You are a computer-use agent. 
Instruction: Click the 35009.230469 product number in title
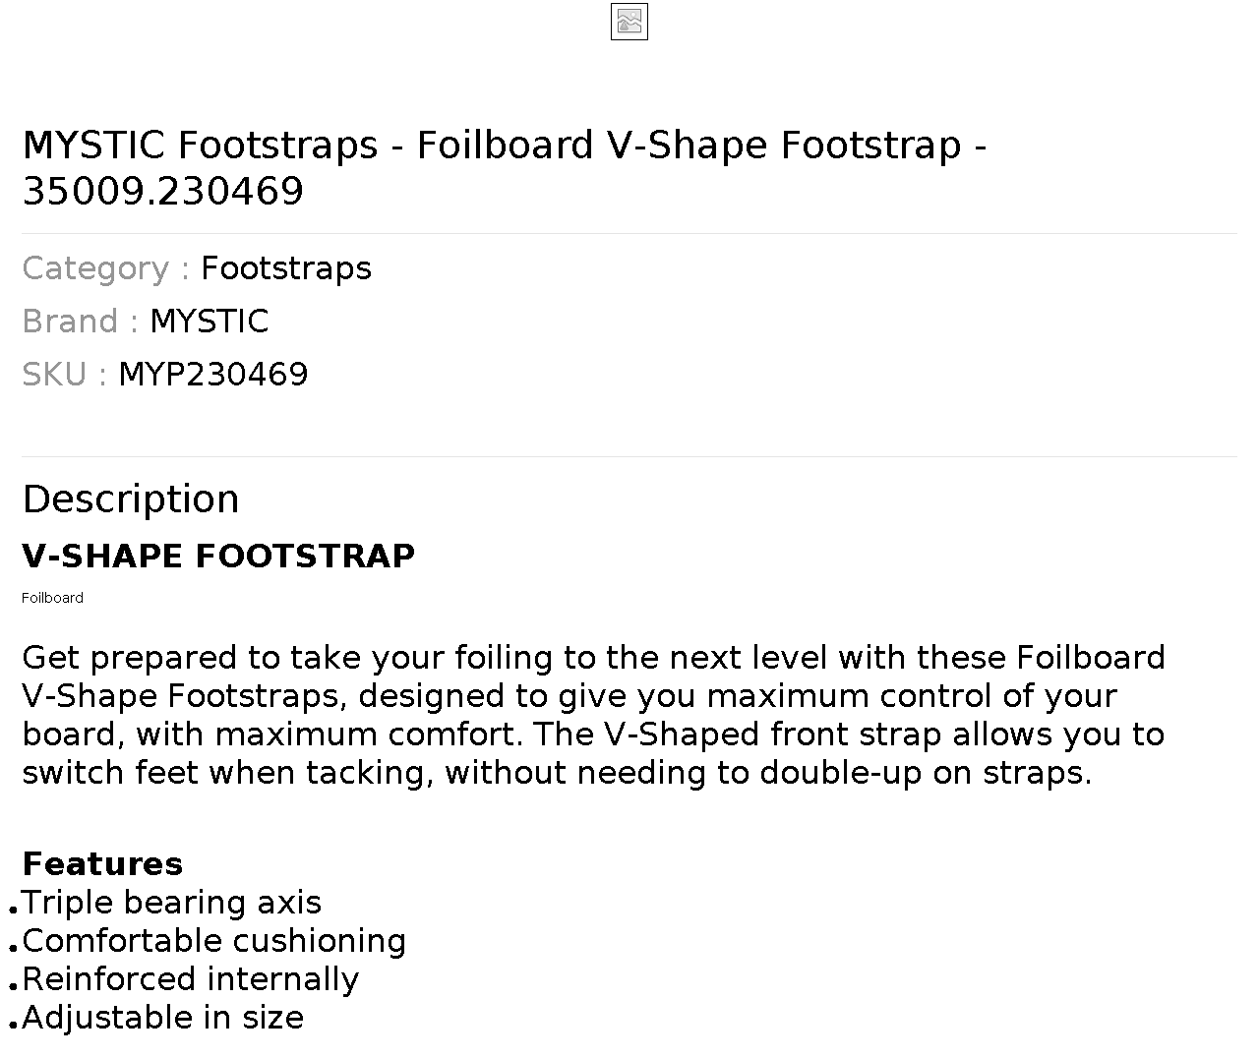tap(163, 191)
